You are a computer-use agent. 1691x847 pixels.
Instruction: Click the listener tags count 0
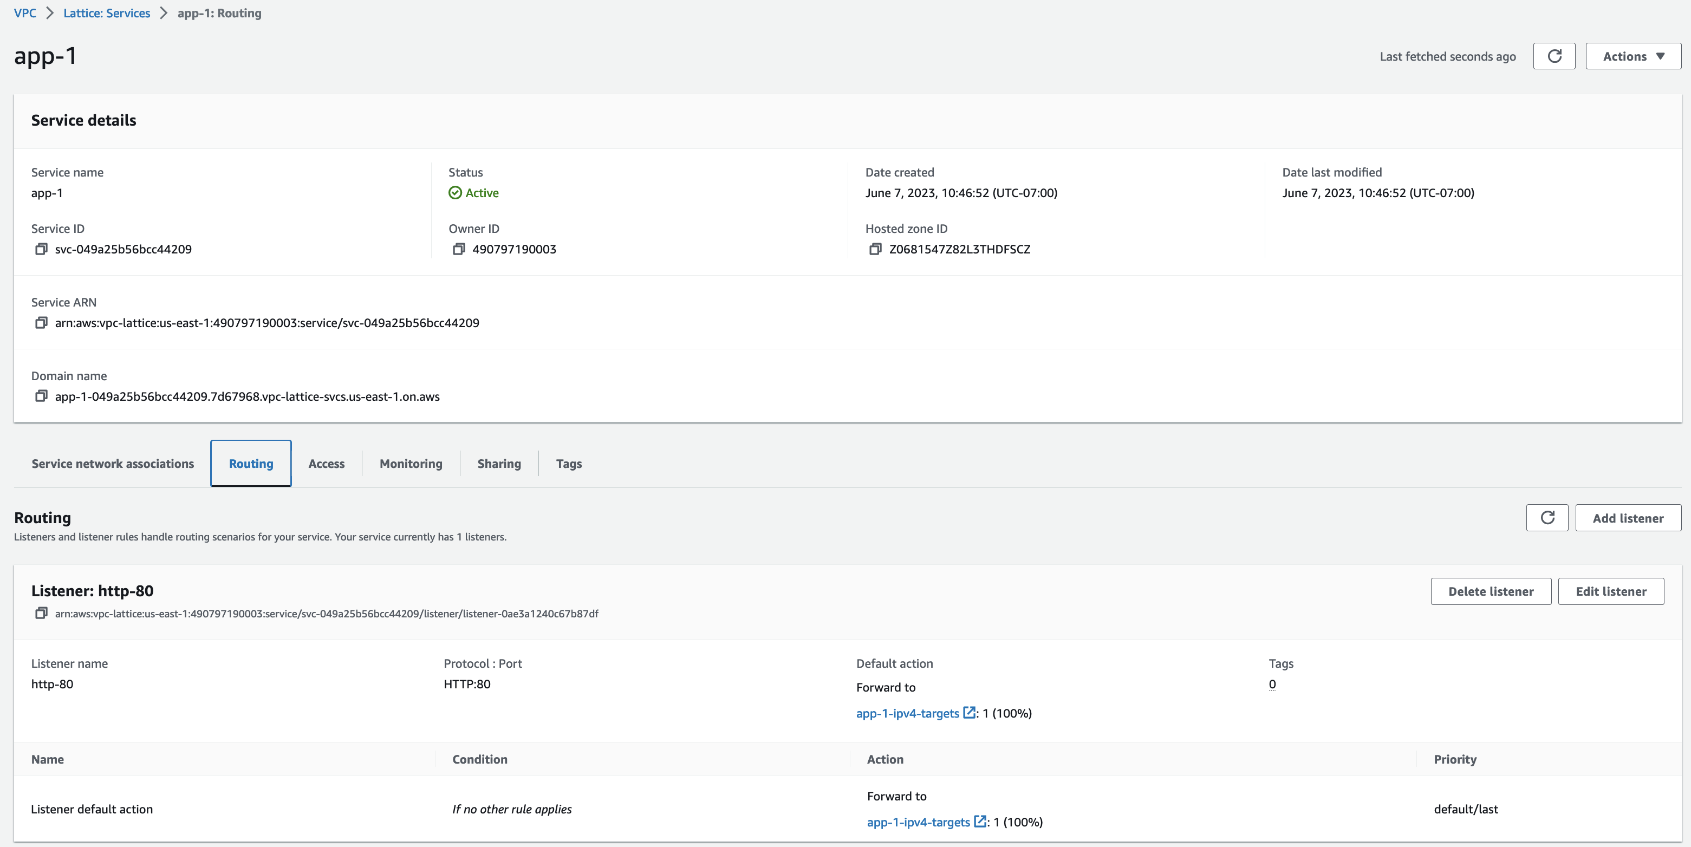click(x=1272, y=684)
